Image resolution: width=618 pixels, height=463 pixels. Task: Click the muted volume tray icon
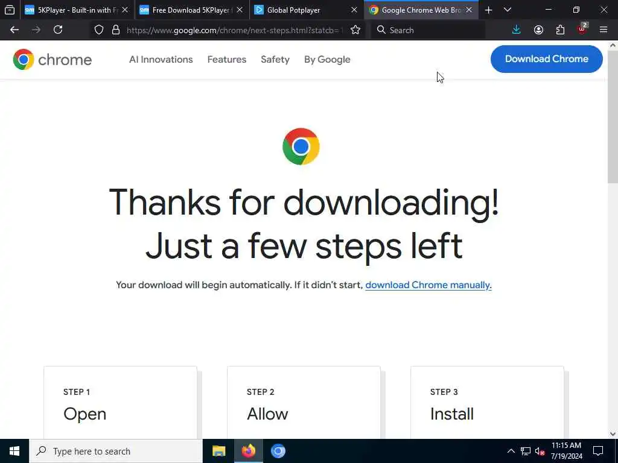pos(540,451)
